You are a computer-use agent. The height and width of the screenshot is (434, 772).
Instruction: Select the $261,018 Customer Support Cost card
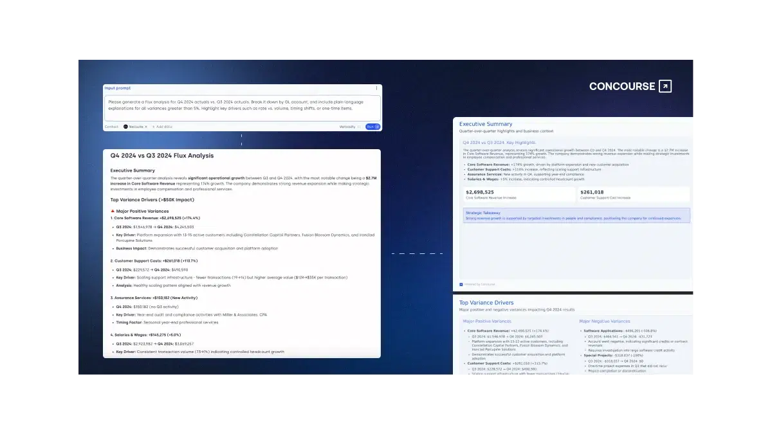tap(633, 195)
